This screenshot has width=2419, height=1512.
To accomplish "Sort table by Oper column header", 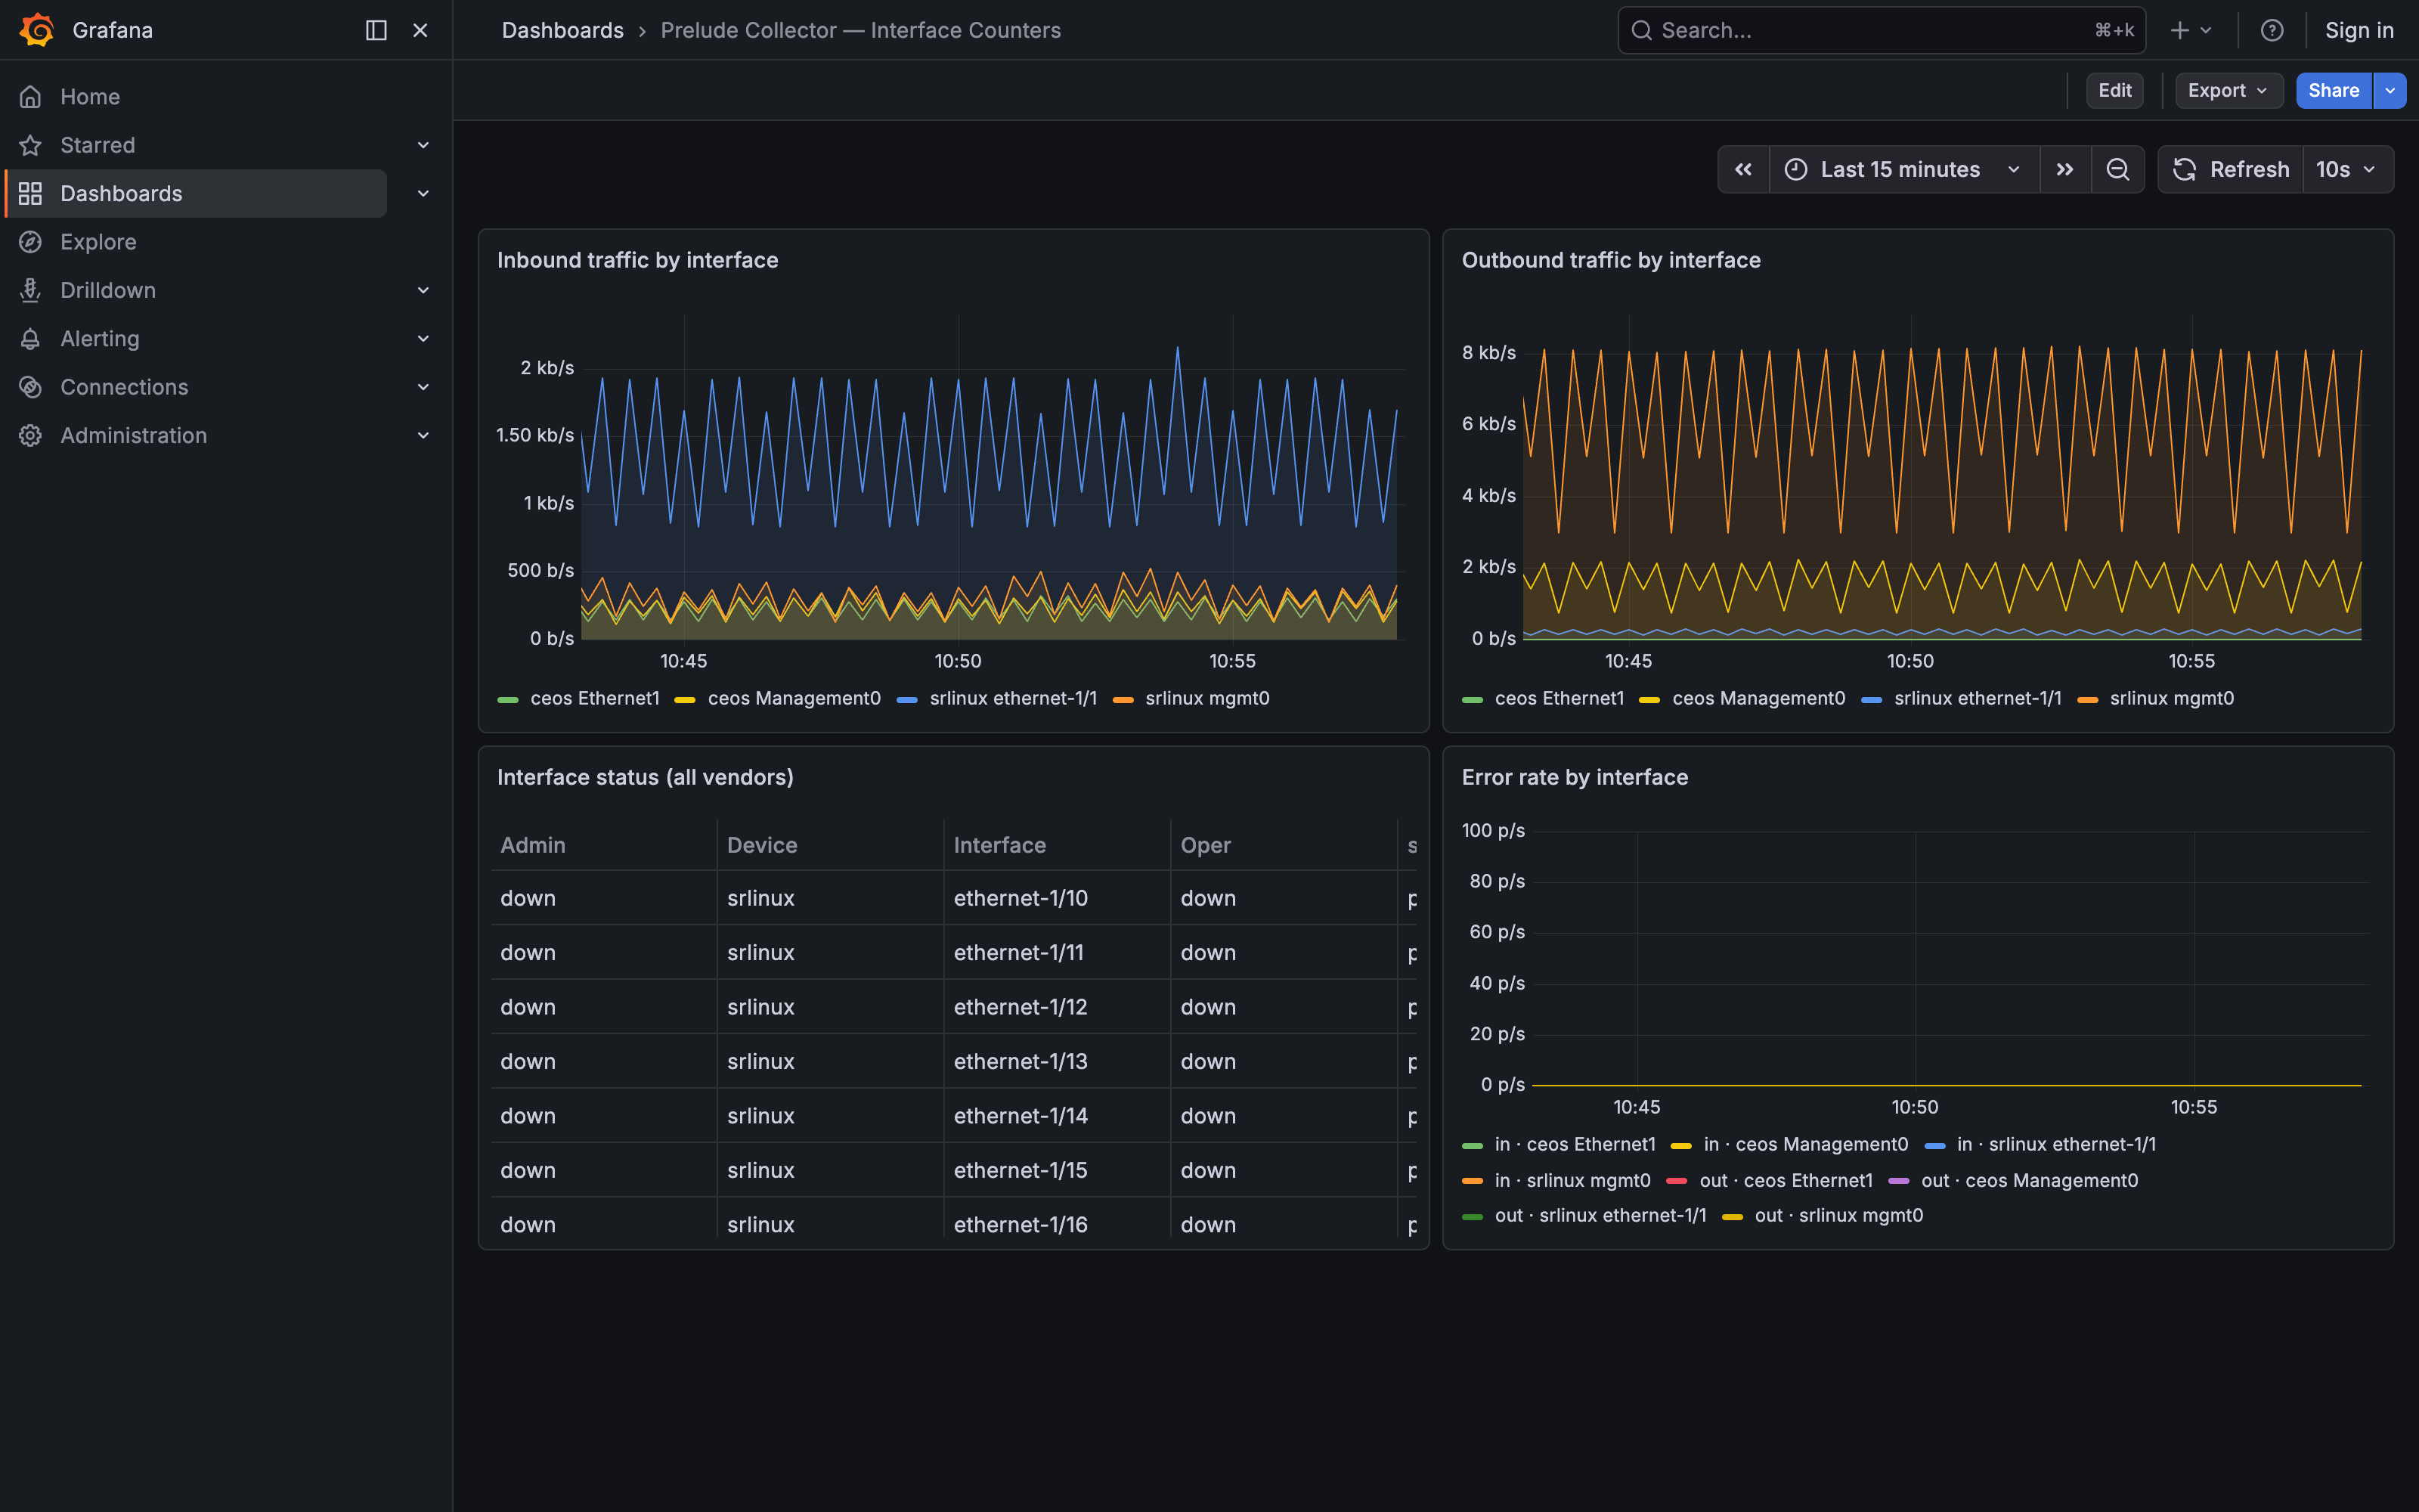I will 1206,845.
